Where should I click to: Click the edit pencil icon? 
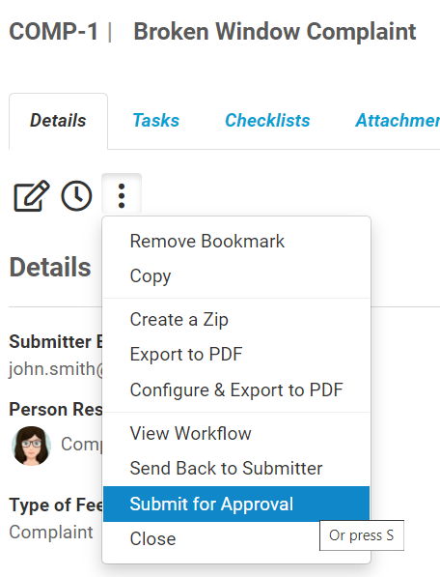click(32, 195)
